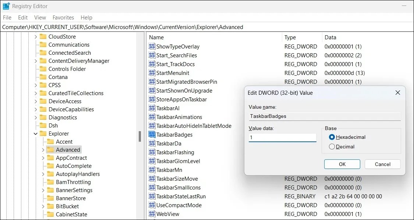Open the File menu
Viewport: 414px width, 220px height.
pyautogui.click(x=7, y=18)
